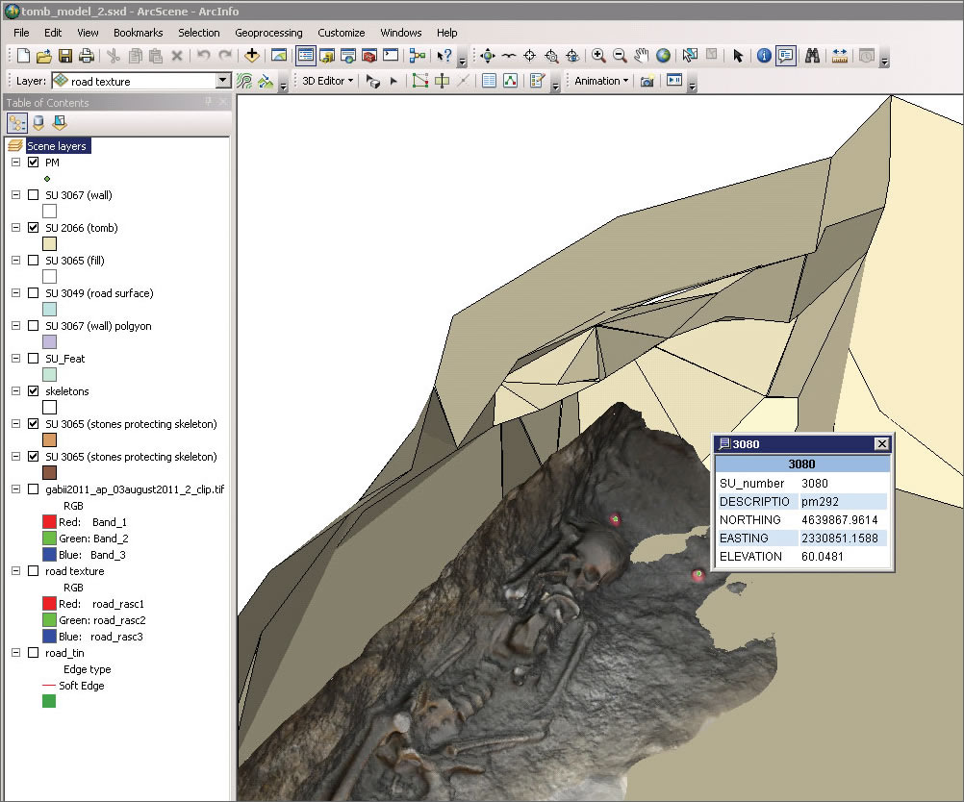Click the SU 2066 (tomb) color swatch

click(x=49, y=244)
